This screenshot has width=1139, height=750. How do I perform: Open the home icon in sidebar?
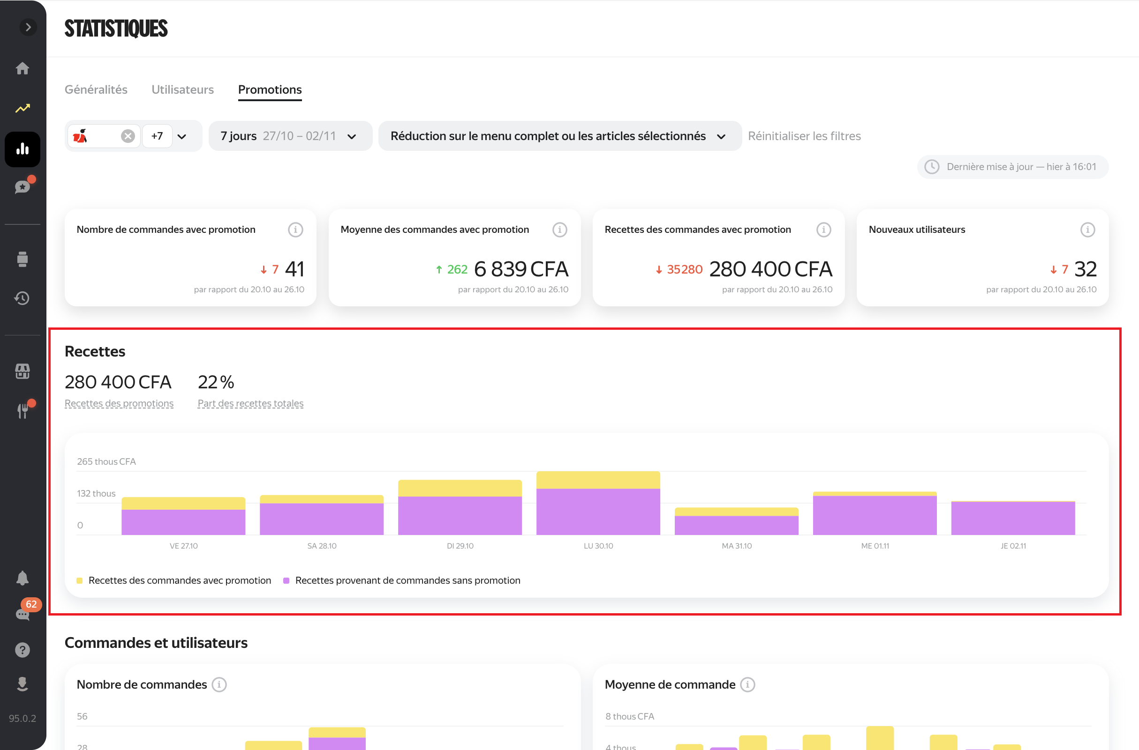tap(23, 68)
